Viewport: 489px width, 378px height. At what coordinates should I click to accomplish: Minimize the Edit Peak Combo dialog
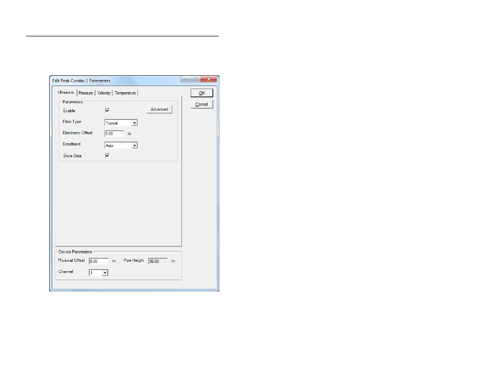pyautogui.click(x=186, y=80)
